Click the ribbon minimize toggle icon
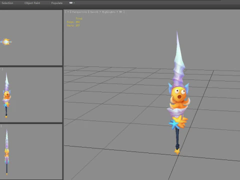Screen dimensions: 240x180 coord(71,3)
